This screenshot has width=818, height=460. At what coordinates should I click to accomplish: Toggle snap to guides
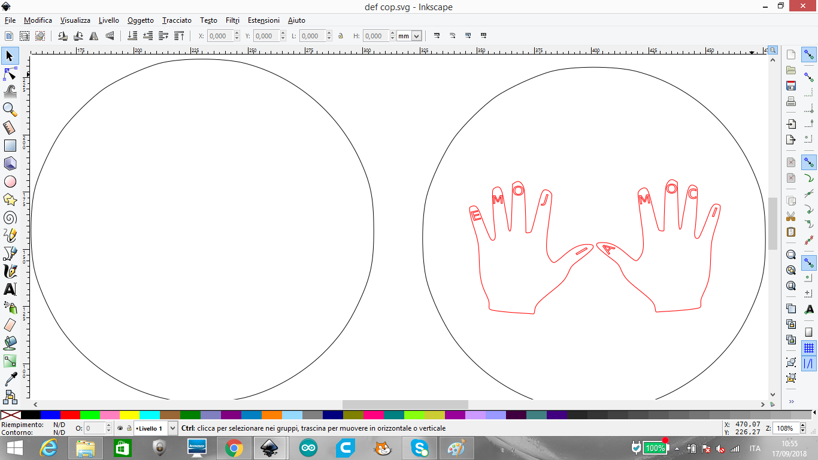[x=809, y=364]
